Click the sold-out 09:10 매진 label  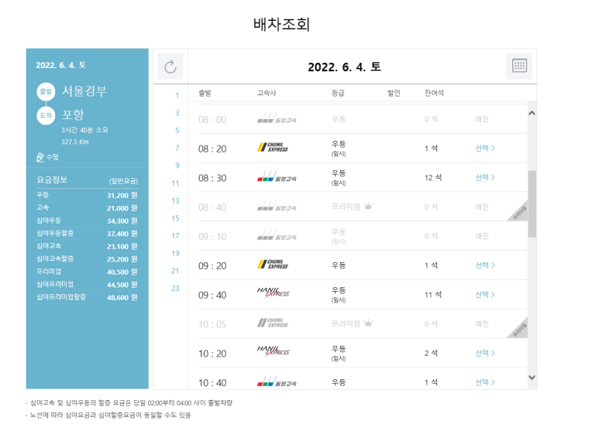(482, 236)
